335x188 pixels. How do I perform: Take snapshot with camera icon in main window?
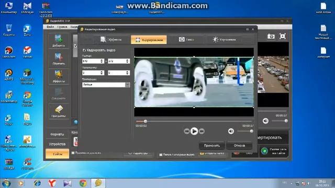[271, 36]
